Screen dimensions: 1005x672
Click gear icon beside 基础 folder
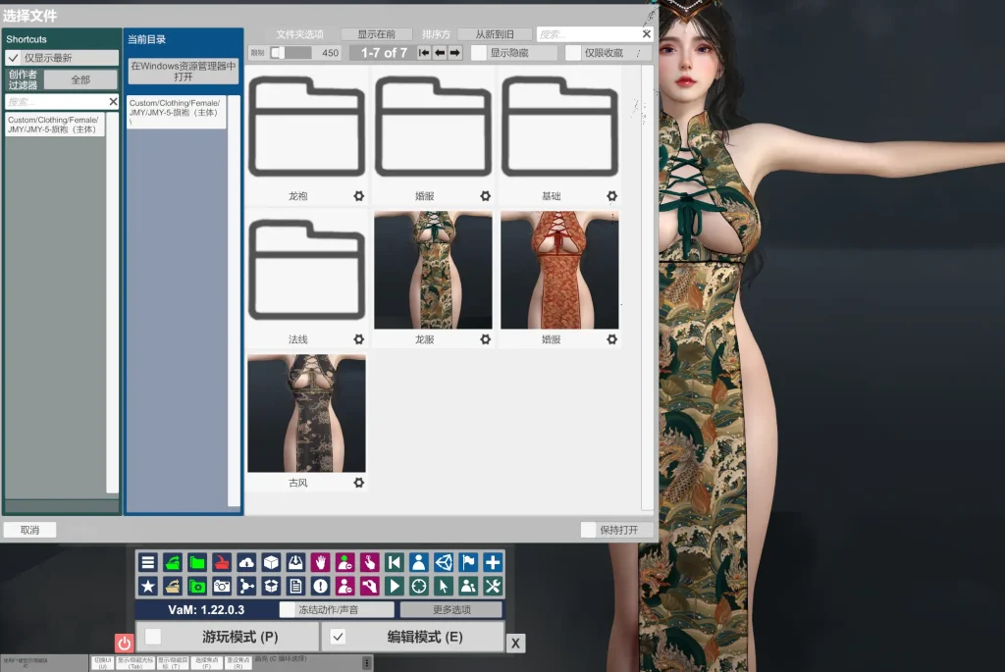612,196
